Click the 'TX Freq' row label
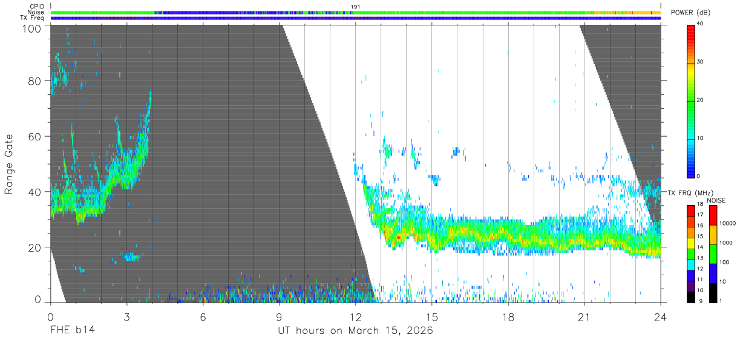 tap(33, 18)
